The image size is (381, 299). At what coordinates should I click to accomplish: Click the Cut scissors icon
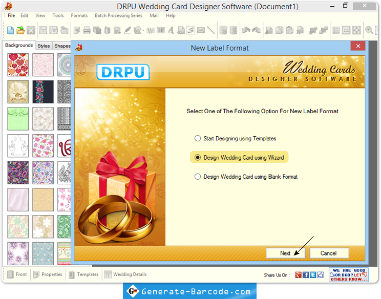[x=269, y=30]
